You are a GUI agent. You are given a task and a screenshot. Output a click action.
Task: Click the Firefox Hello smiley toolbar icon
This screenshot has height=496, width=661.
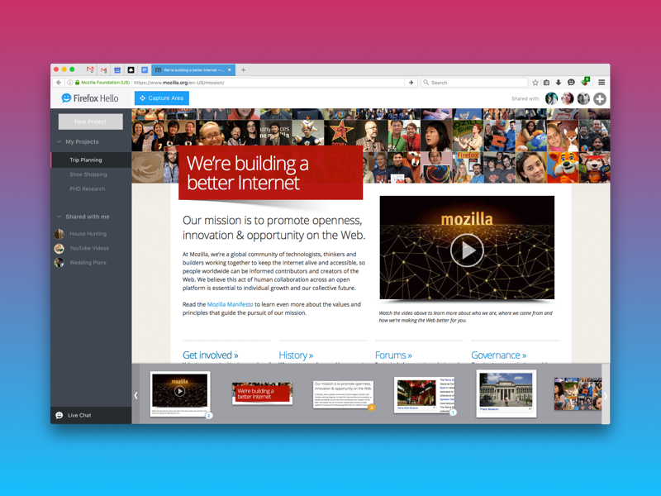point(571,83)
